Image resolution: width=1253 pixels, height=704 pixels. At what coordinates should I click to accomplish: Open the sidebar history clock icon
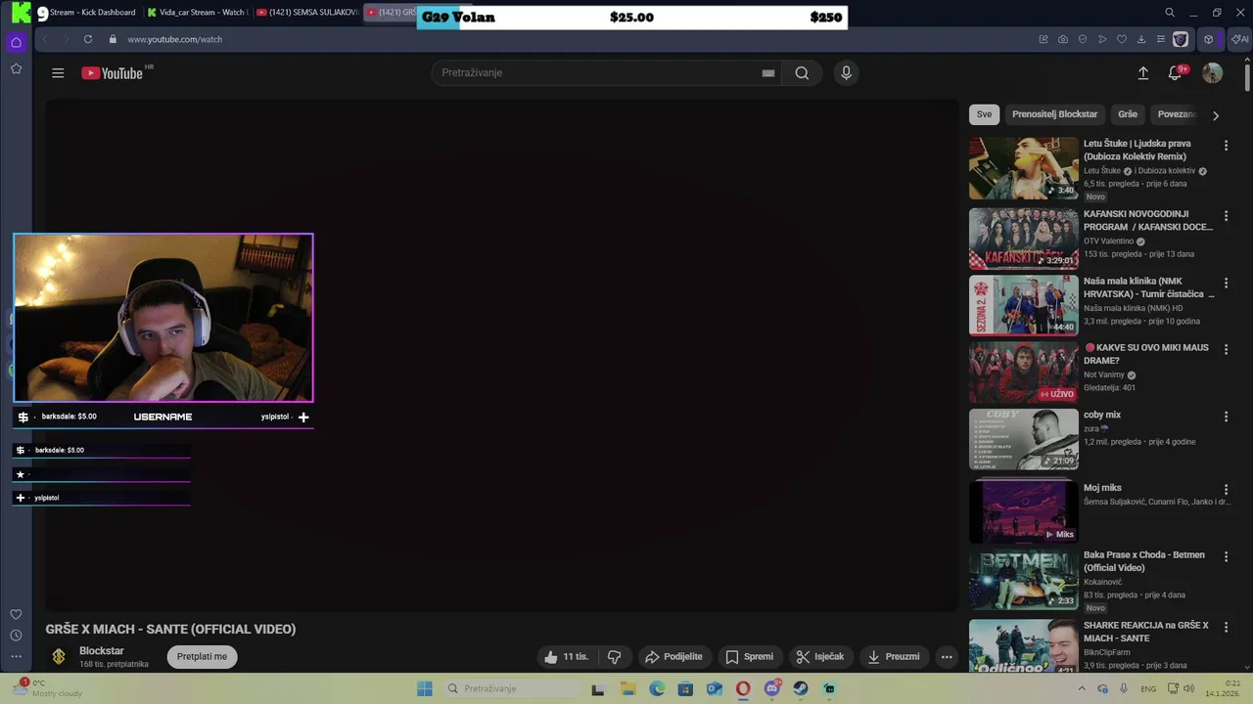coord(16,636)
